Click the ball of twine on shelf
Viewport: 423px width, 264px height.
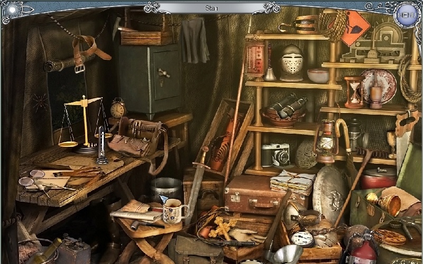[x=306, y=155]
